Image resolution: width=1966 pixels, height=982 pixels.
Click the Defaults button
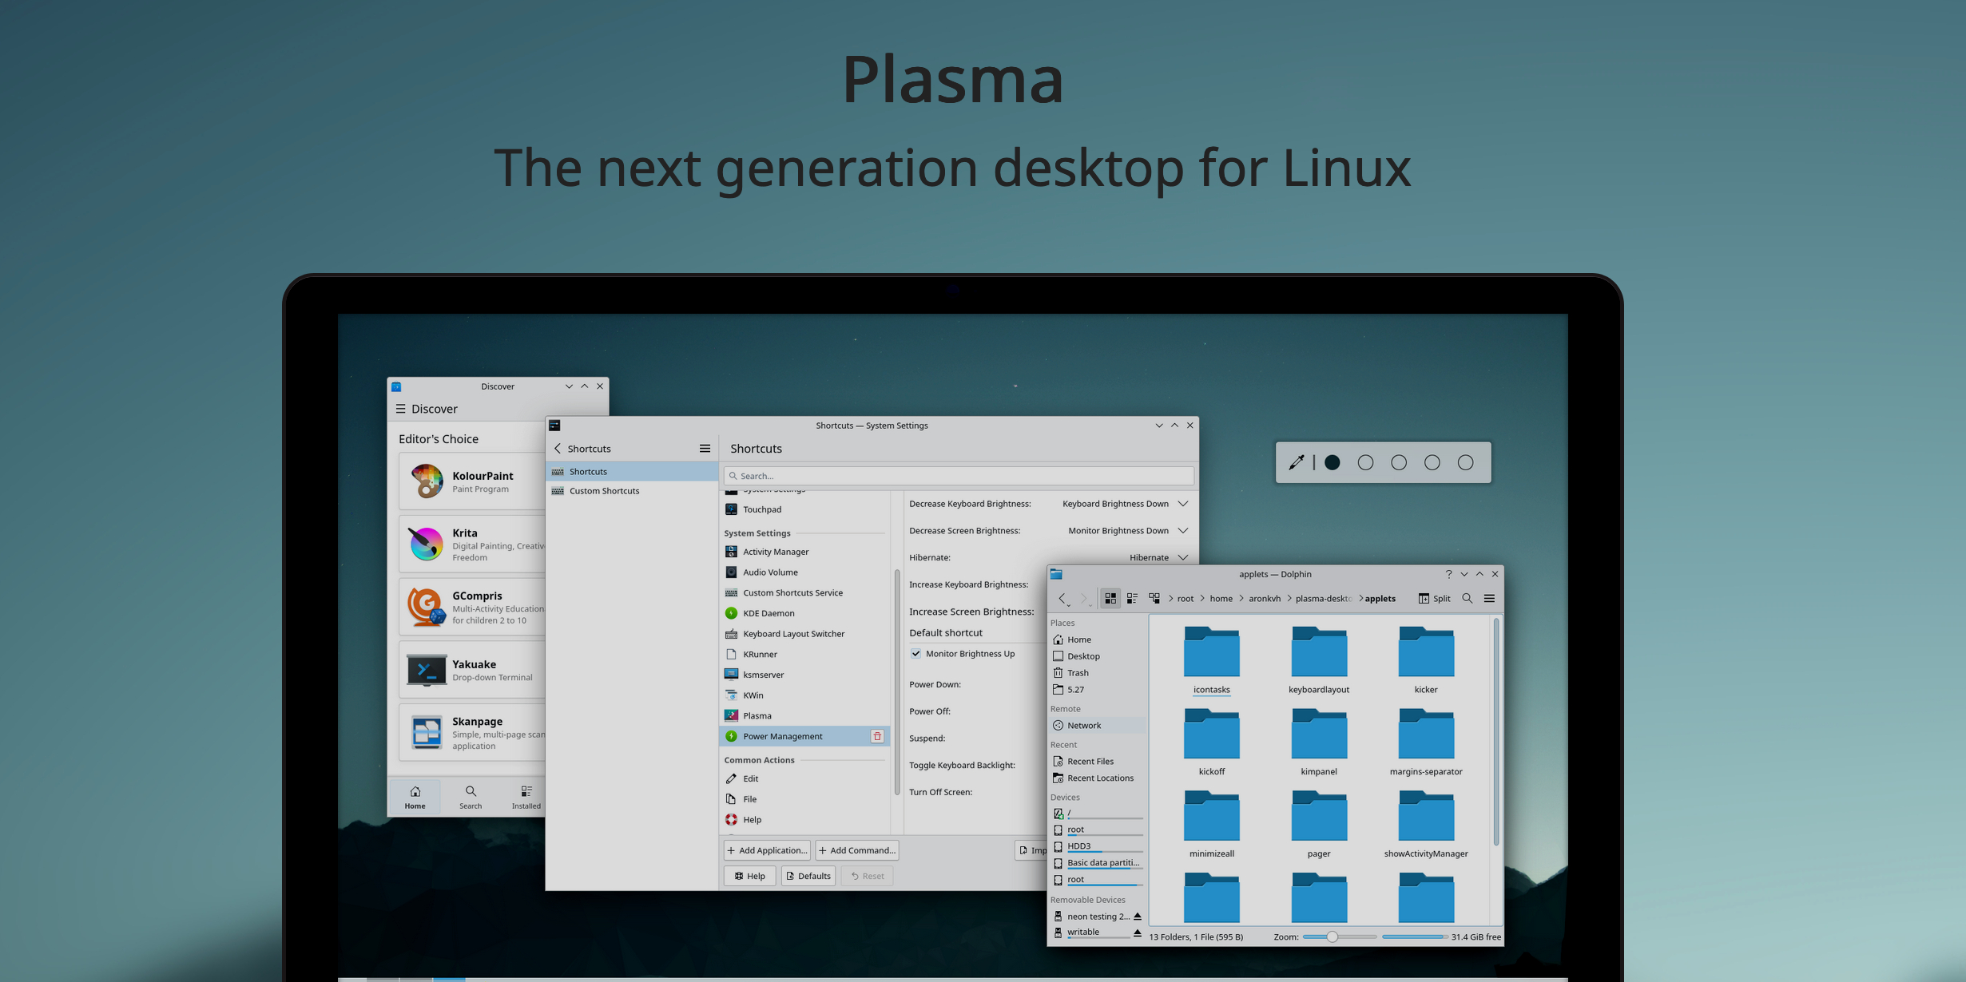808,876
